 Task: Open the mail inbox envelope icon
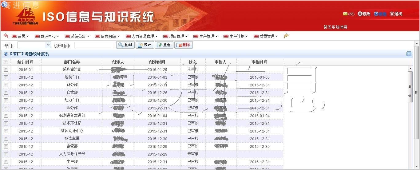coord(345,14)
